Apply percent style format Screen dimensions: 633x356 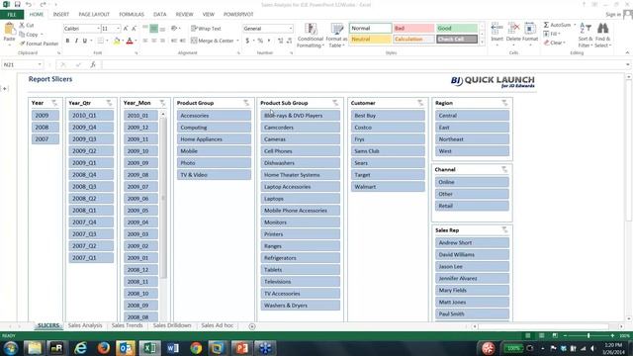pyautogui.click(x=260, y=41)
